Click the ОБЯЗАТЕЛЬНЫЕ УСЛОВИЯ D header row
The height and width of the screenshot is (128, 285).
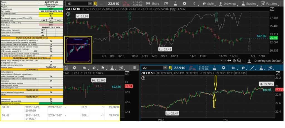(32, 38)
